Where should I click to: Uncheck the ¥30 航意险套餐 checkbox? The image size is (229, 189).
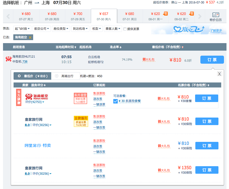click(116, 101)
